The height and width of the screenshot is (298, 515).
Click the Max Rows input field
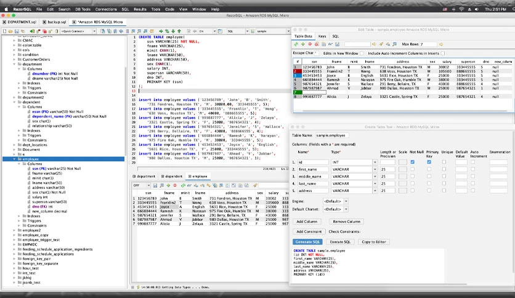tap(428, 44)
